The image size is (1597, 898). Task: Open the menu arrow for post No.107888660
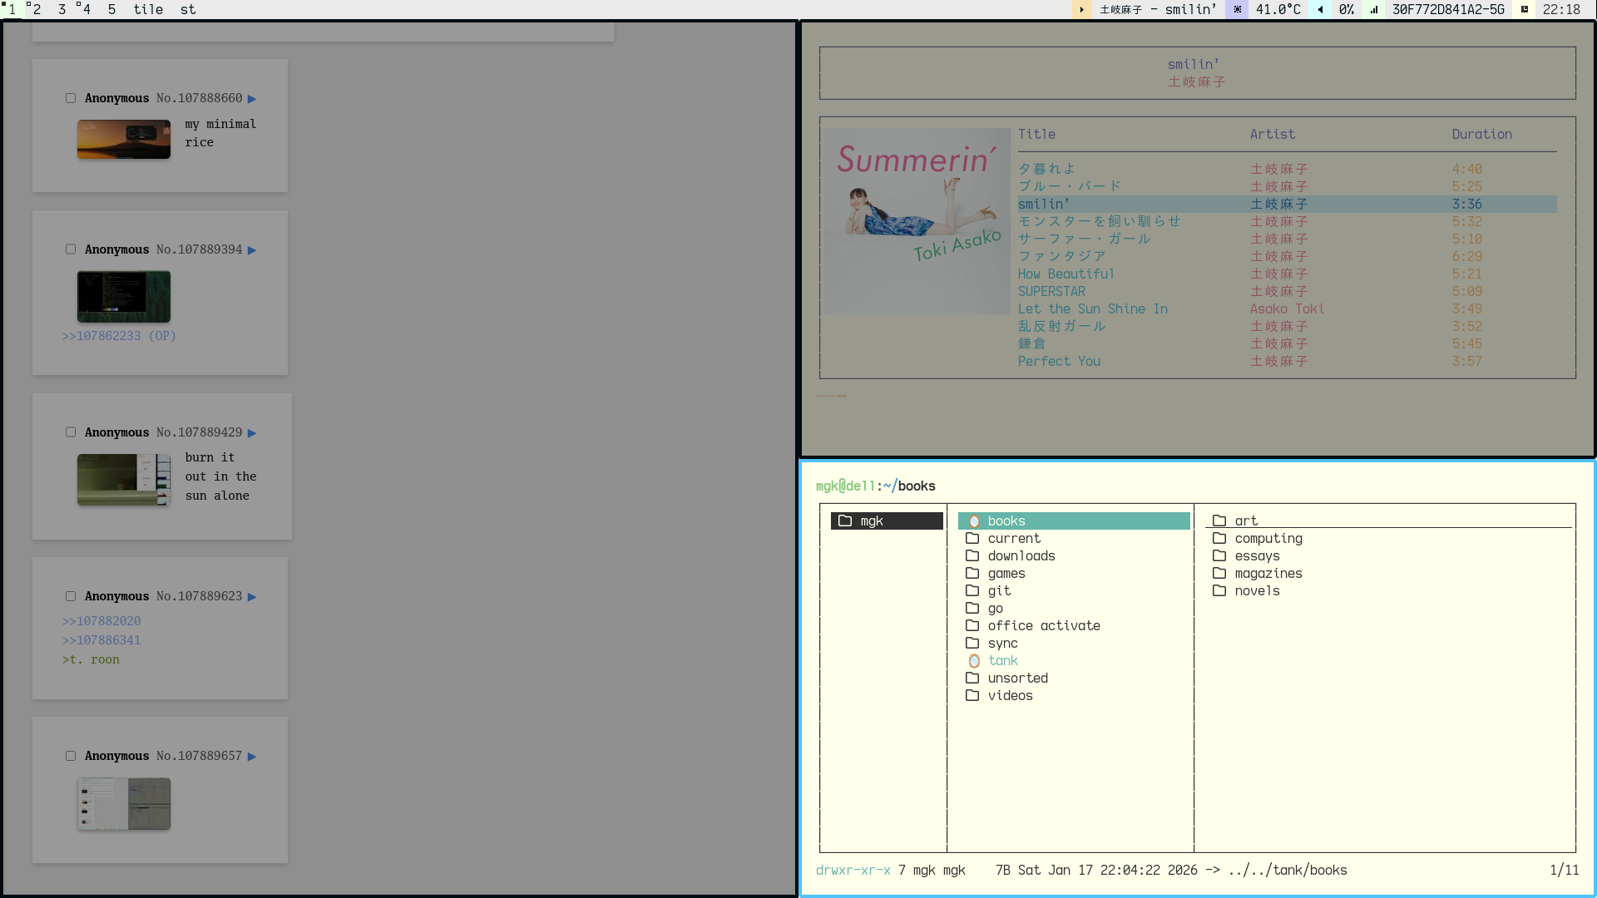click(252, 99)
